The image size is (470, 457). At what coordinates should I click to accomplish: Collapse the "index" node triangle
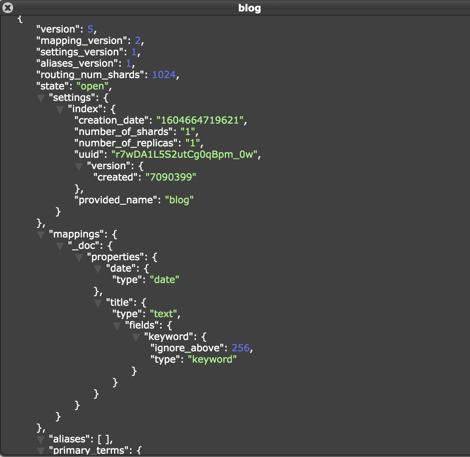pyautogui.click(x=60, y=109)
